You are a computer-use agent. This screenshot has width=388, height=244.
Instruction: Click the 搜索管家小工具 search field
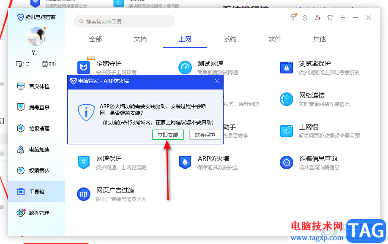pos(124,22)
